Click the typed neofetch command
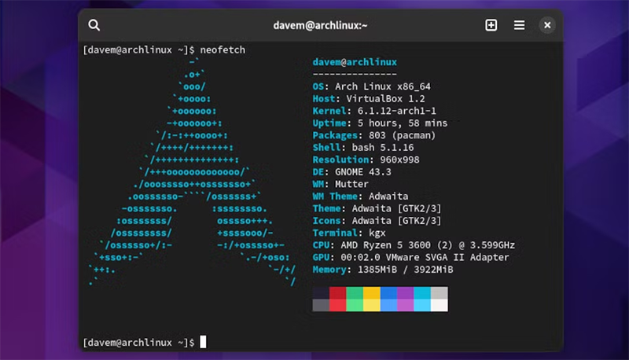This screenshot has width=629, height=360. tap(223, 50)
